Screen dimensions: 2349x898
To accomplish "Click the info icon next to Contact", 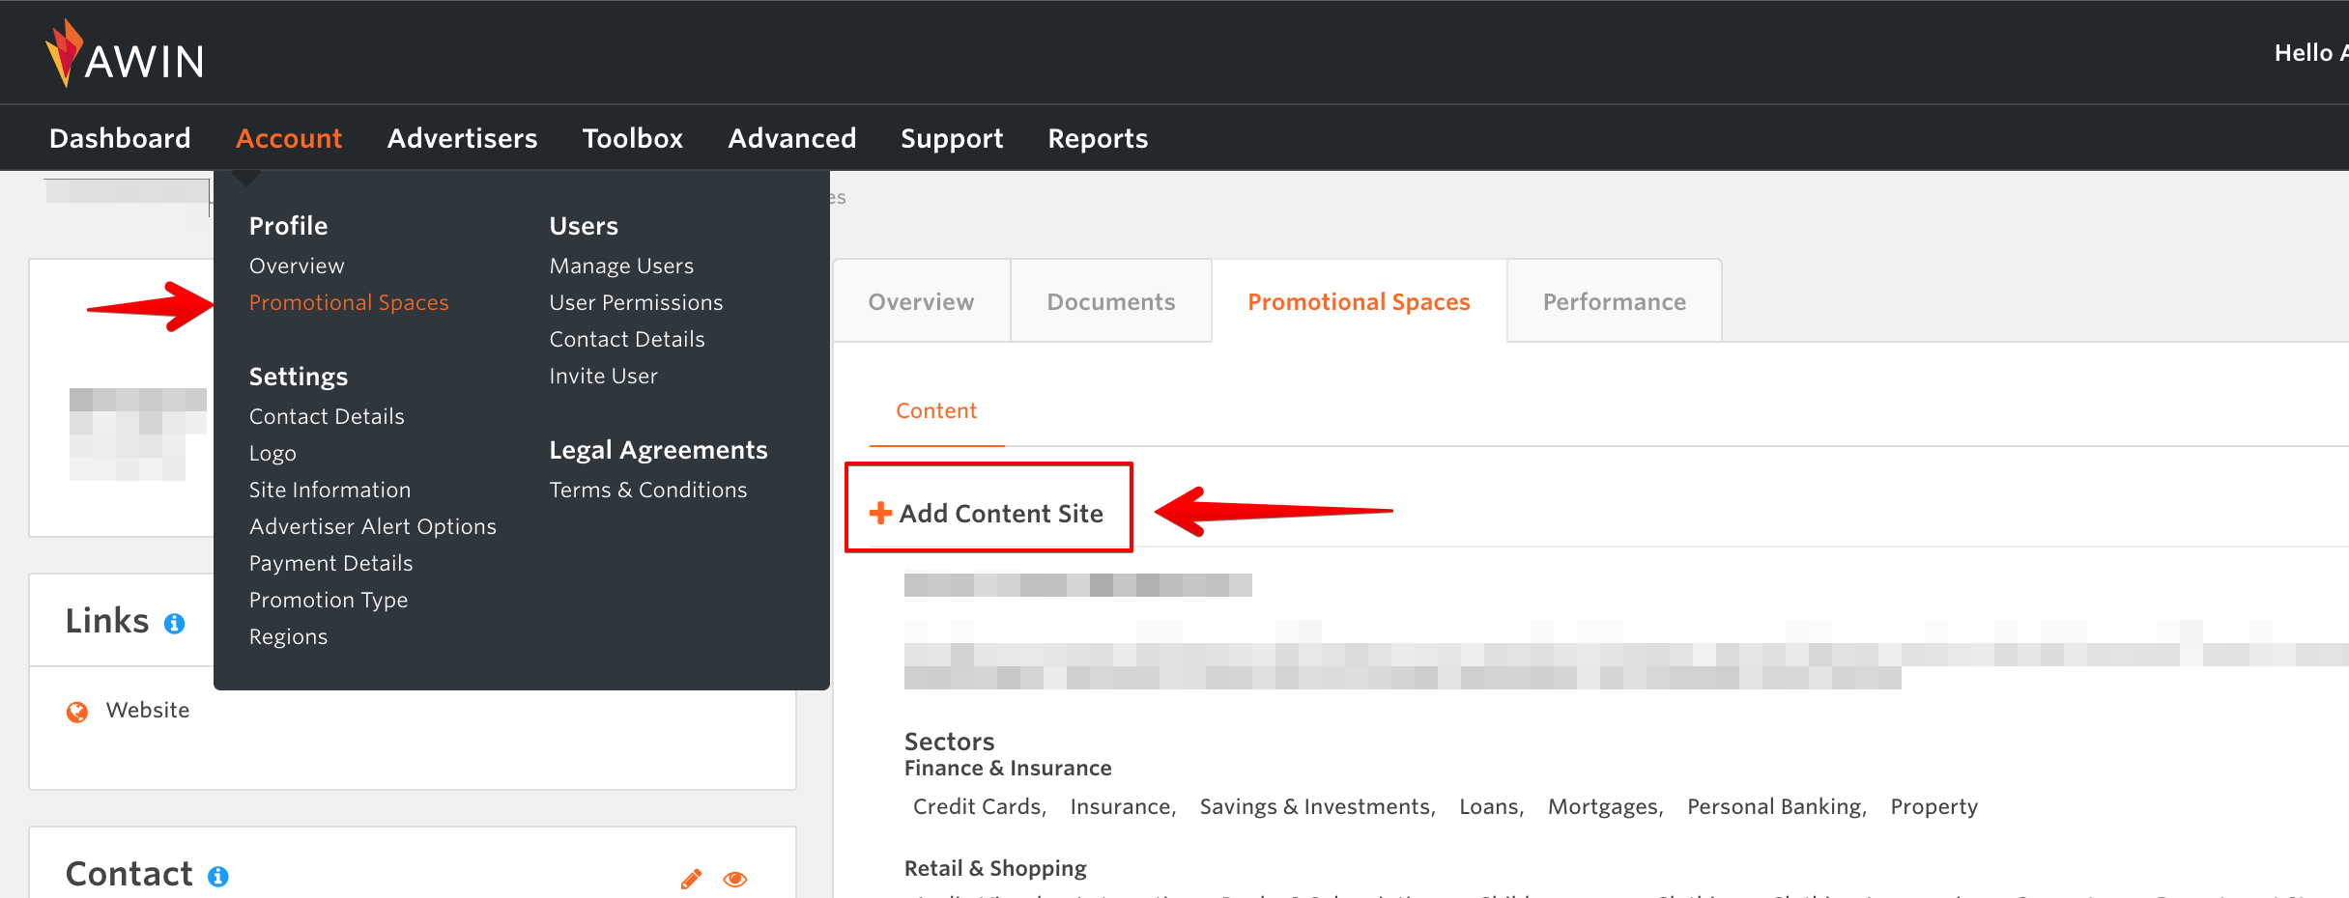I will (217, 876).
